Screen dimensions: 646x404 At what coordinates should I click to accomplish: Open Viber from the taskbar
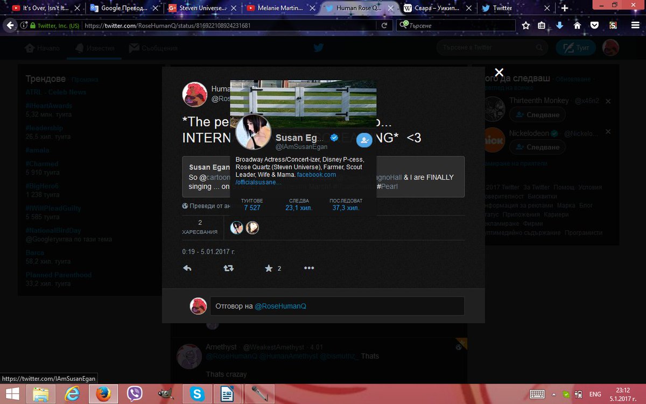point(135,394)
